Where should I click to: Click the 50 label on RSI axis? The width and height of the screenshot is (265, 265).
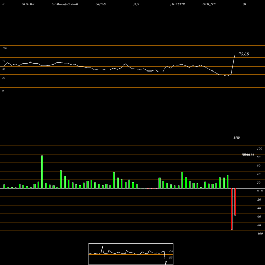pos(4,69)
